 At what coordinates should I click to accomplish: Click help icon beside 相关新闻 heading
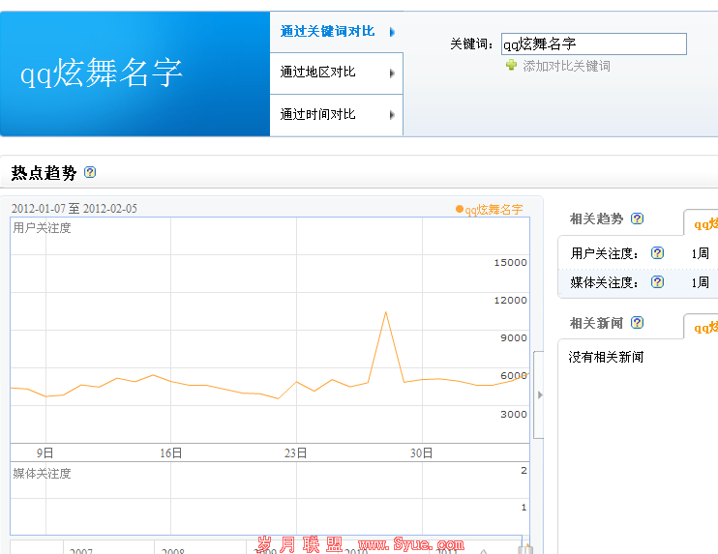(x=637, y=323)
